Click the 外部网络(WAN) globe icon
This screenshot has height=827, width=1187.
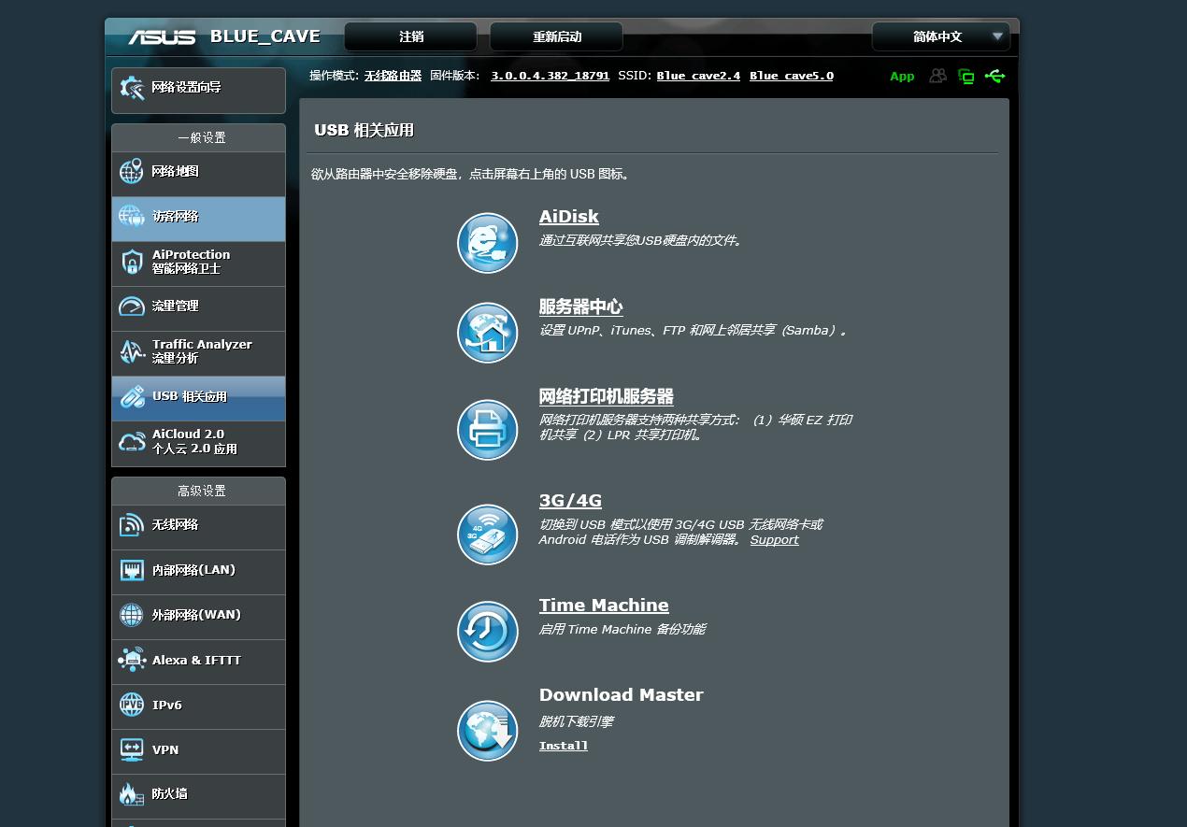pos(132,615)
